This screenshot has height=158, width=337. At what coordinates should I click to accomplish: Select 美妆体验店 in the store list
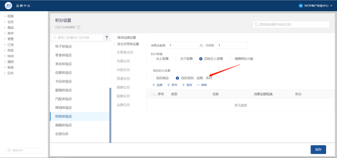coord(80,64)
